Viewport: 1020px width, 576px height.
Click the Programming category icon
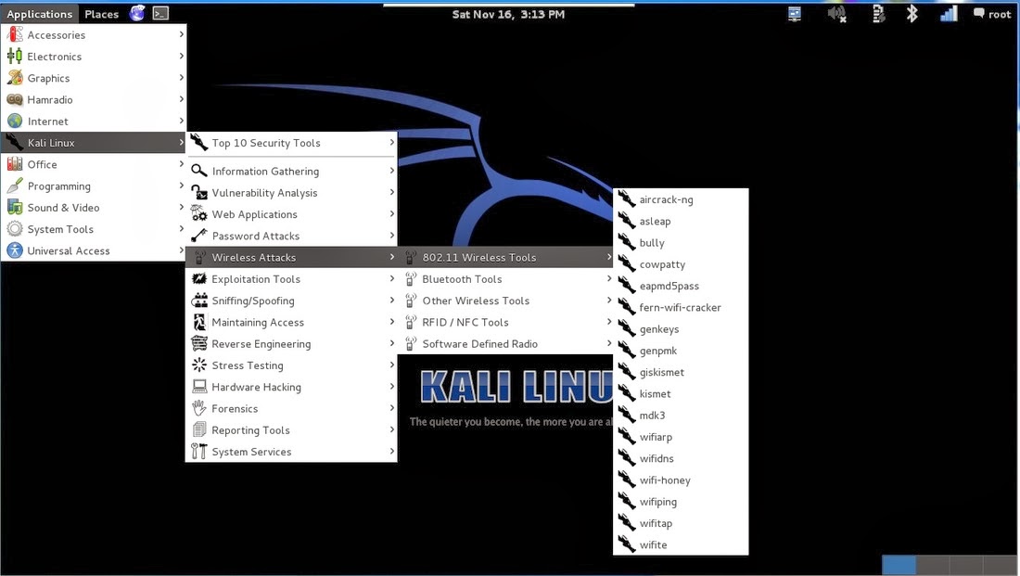(14, 186)
